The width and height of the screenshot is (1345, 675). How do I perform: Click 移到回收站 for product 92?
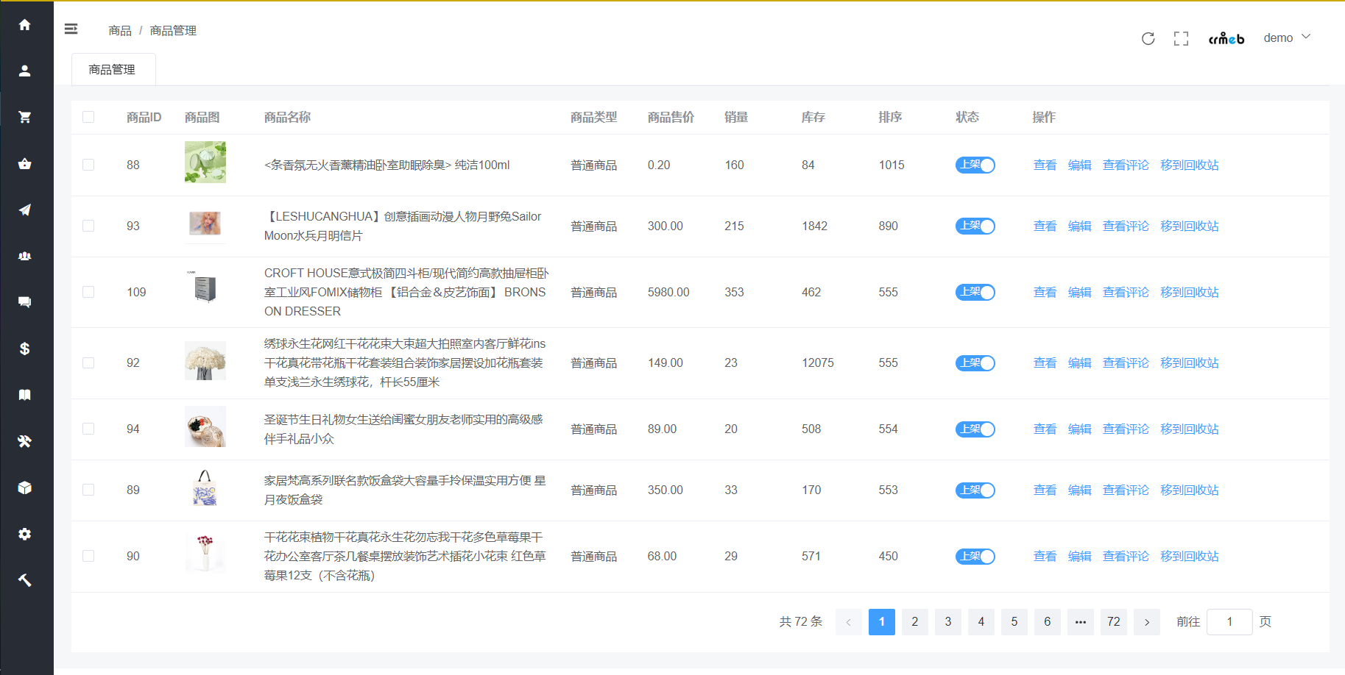(x=1190, y=362)
